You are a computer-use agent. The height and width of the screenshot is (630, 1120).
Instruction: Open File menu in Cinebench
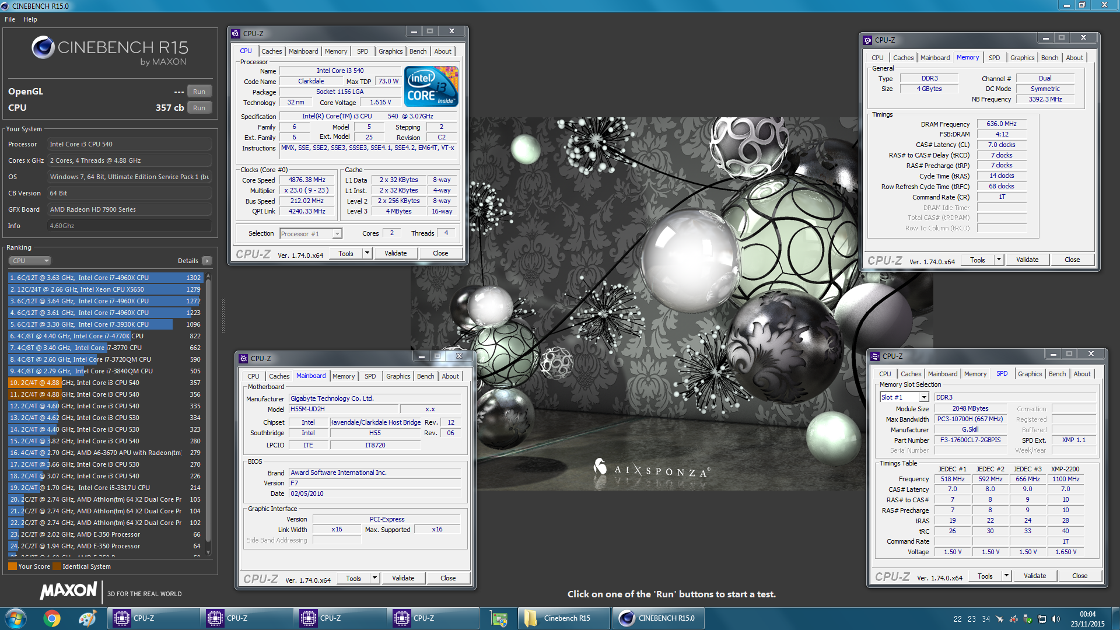(10, 19)
